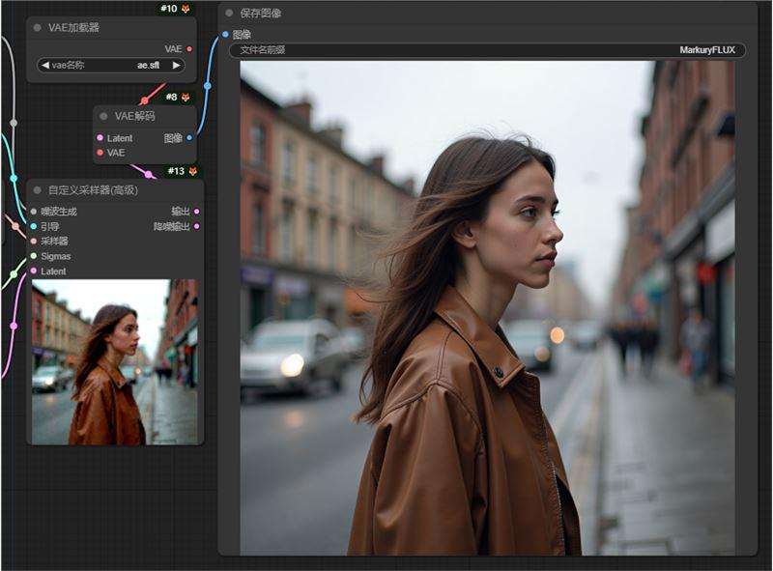Screen dimensions: 773x571
Task: Collapse the VAE解码 node via its title dot
Action: [x=104, y=116]
